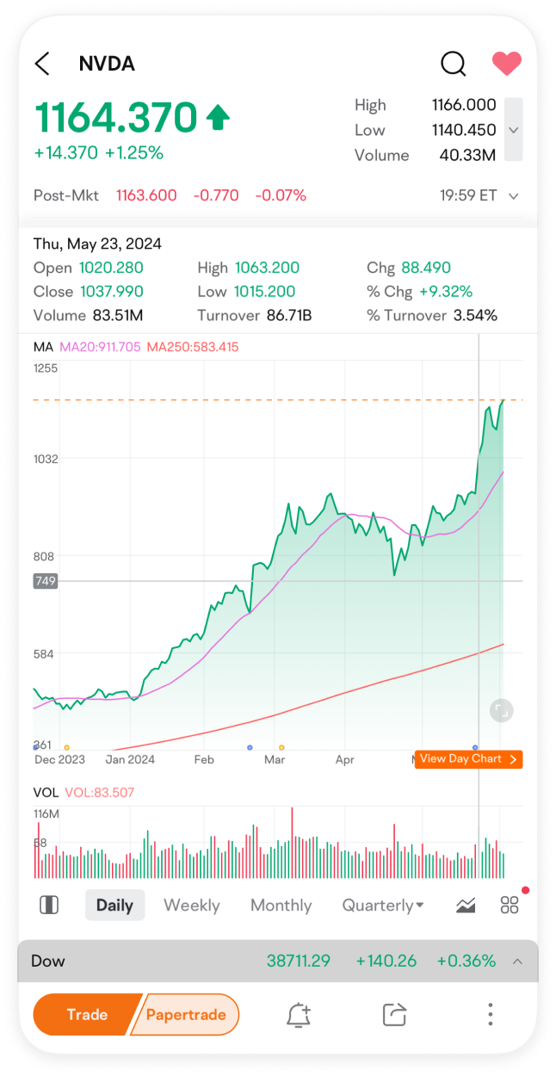Open the indicators grid icon
Screen dimensions: 556x1076
(510, 905)
